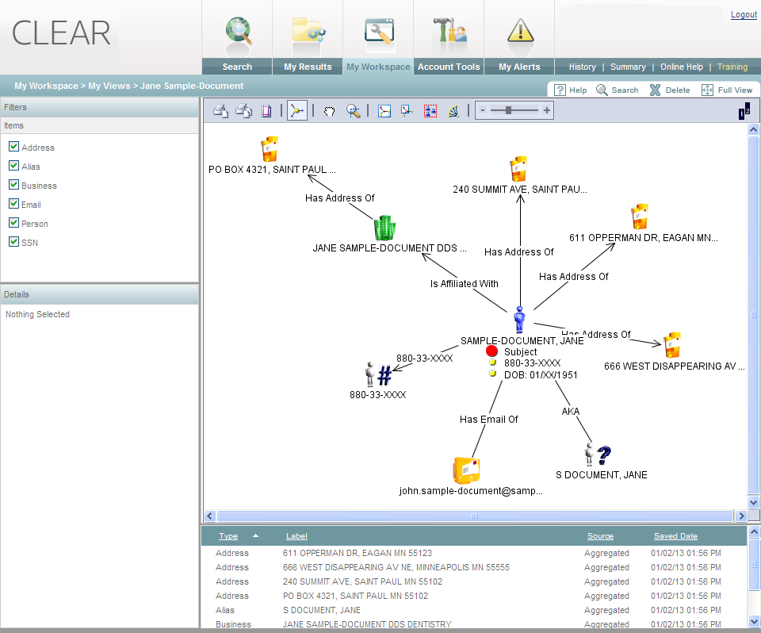Click the Logout link
761x633 pixels.
point(744,14)
